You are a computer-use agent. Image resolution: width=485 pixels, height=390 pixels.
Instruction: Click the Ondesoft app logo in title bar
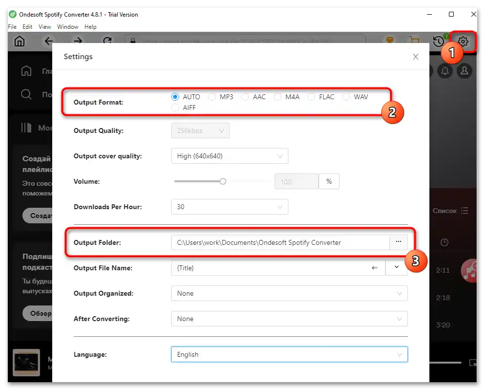[13, 14]
